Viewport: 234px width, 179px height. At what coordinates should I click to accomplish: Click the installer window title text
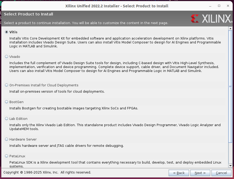[x=117, y=6]
